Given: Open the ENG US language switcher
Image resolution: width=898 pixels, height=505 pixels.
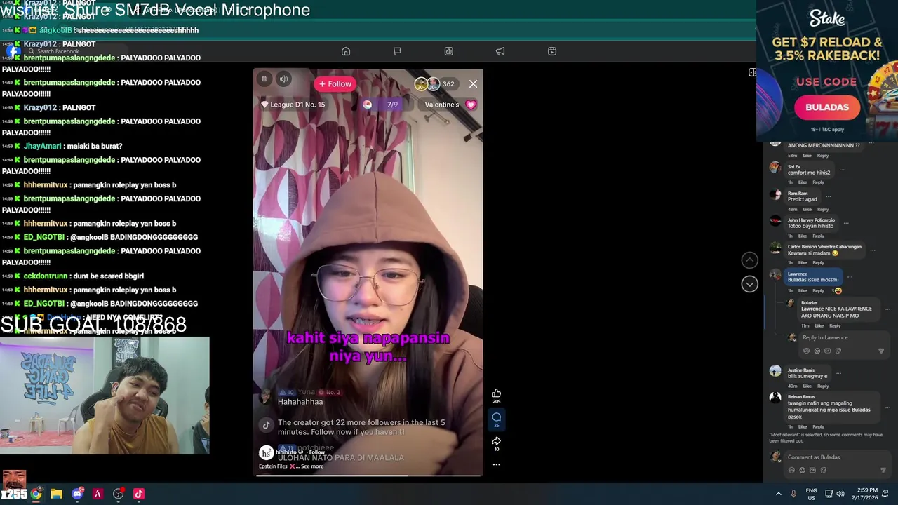Looking at the screenshot, I should point(811,494).
